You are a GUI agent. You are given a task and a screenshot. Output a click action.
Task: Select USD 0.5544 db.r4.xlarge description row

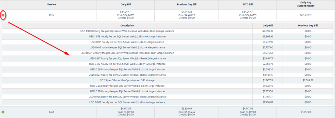pyautogui.click(x=127, y=53)
